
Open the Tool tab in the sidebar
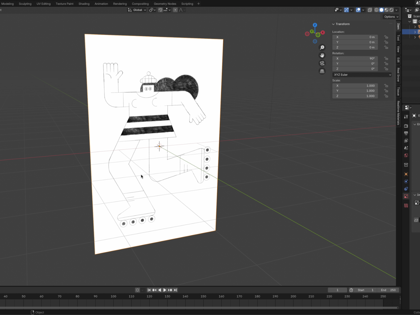tap(398, 38)
